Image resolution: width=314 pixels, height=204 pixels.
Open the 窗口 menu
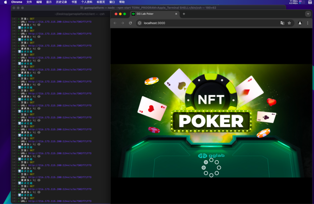point(112,2)
